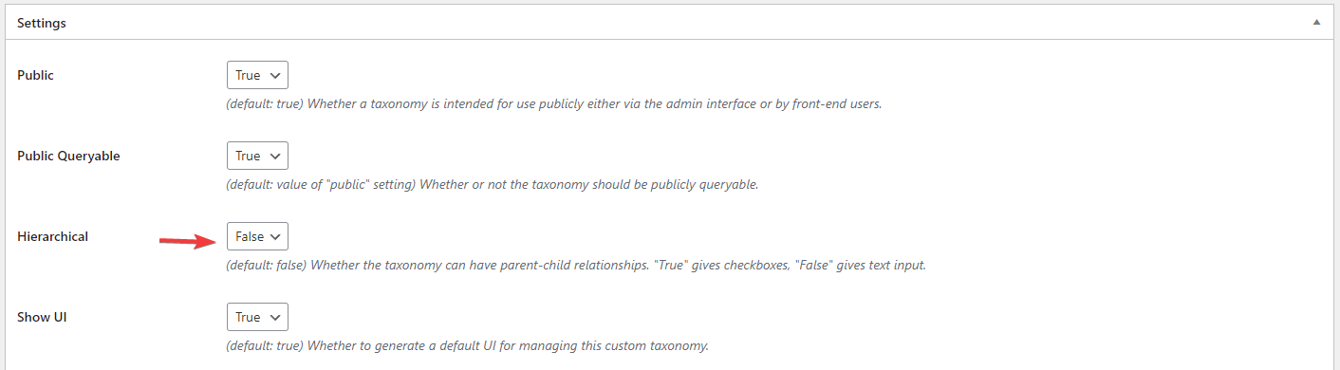Open the Public dropdown

(x=257, y=76)
